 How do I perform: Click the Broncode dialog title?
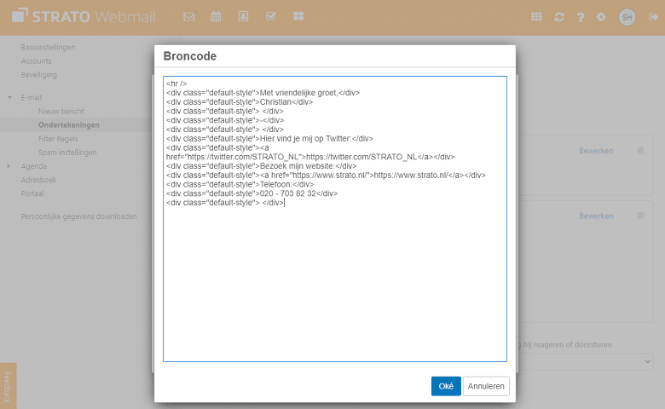190,56
